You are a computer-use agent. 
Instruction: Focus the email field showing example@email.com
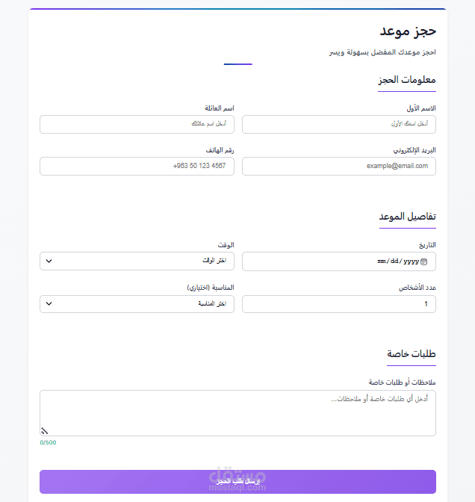339,166
